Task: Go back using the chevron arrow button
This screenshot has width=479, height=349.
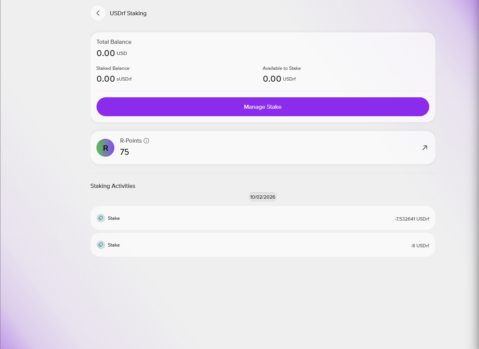Action: pyautogui.click(x=98, y=13)
